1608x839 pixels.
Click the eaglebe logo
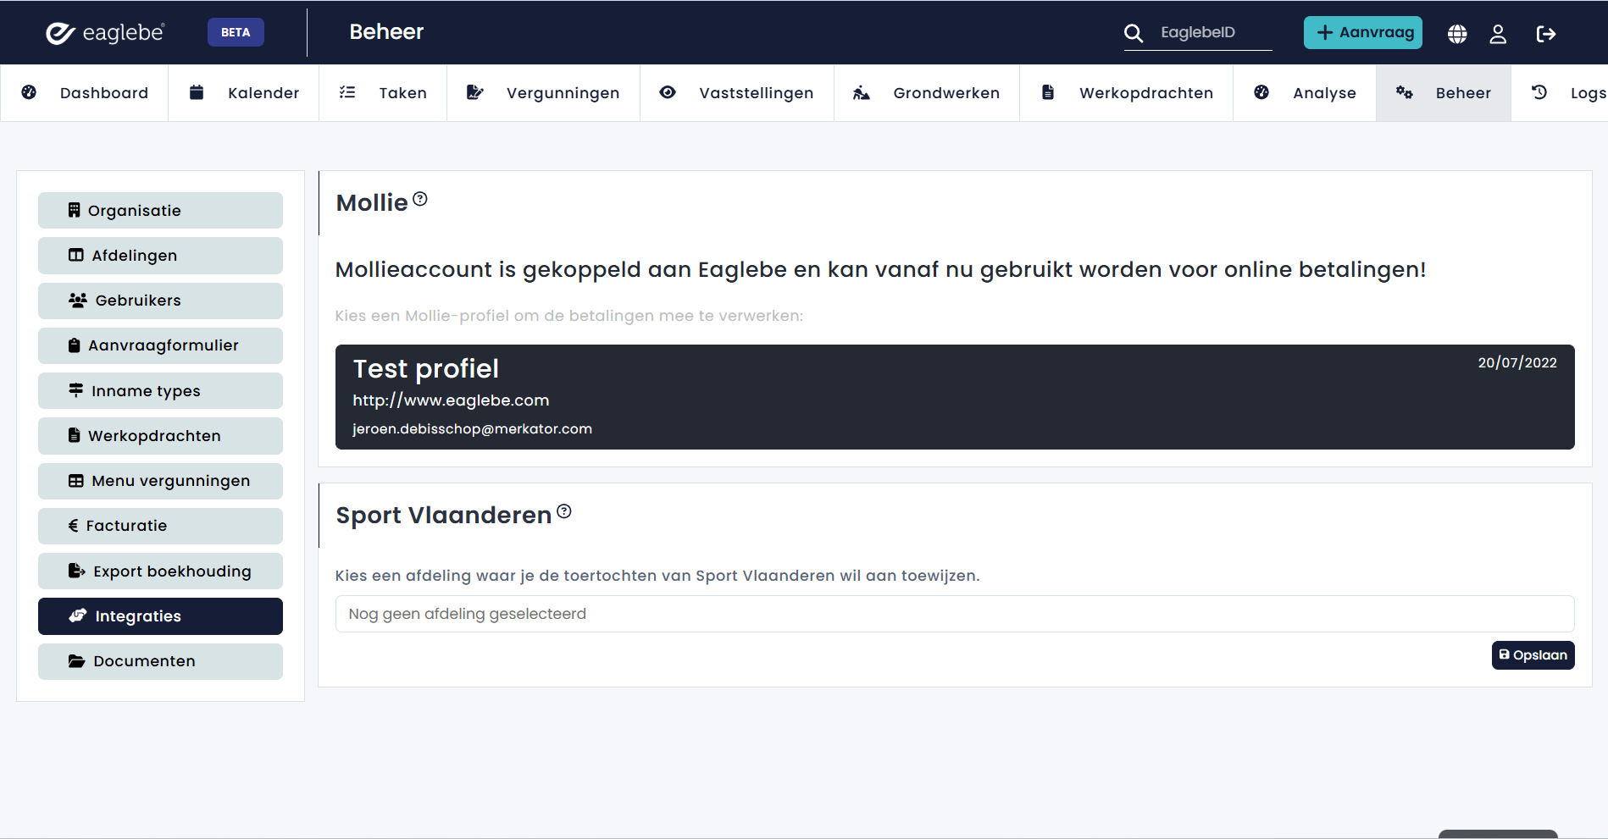pos(105,32)
